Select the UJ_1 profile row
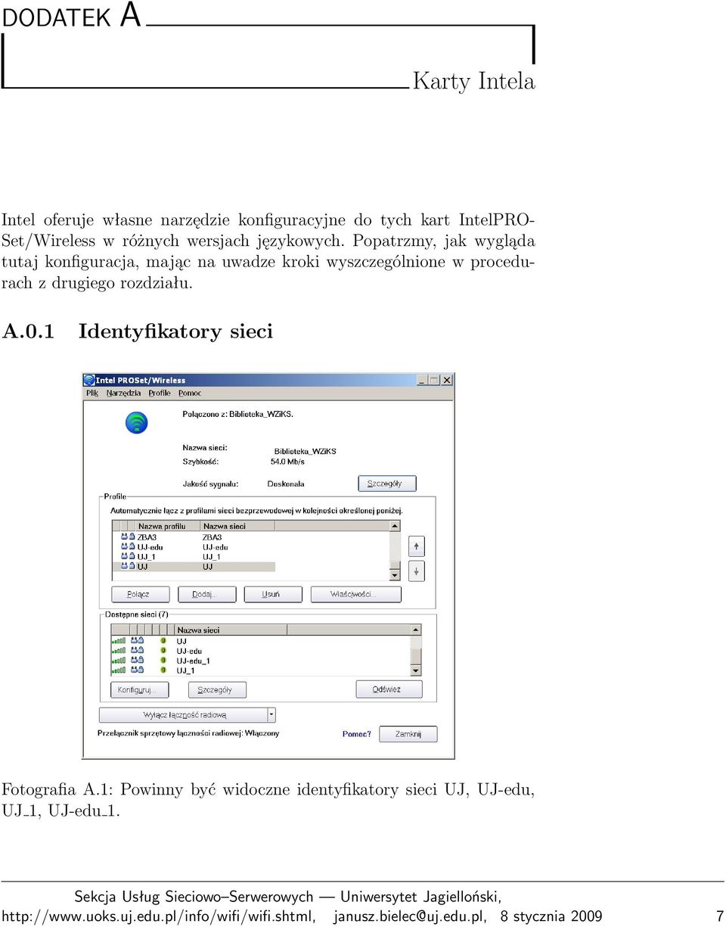 [194, 557]
